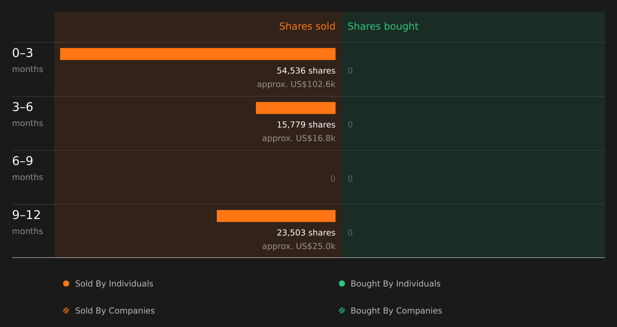Image resolution: width=617 pixels, height=327 pixels.
Task: Click the green Bought By Individuals legend dot
Action: pos(342,283)
